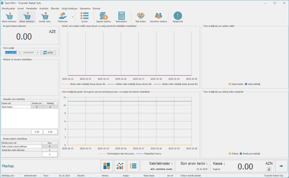Launch Sürətli satış quick sale
Viewport: 289px width, 178px height.
click(x=45, y=17)
